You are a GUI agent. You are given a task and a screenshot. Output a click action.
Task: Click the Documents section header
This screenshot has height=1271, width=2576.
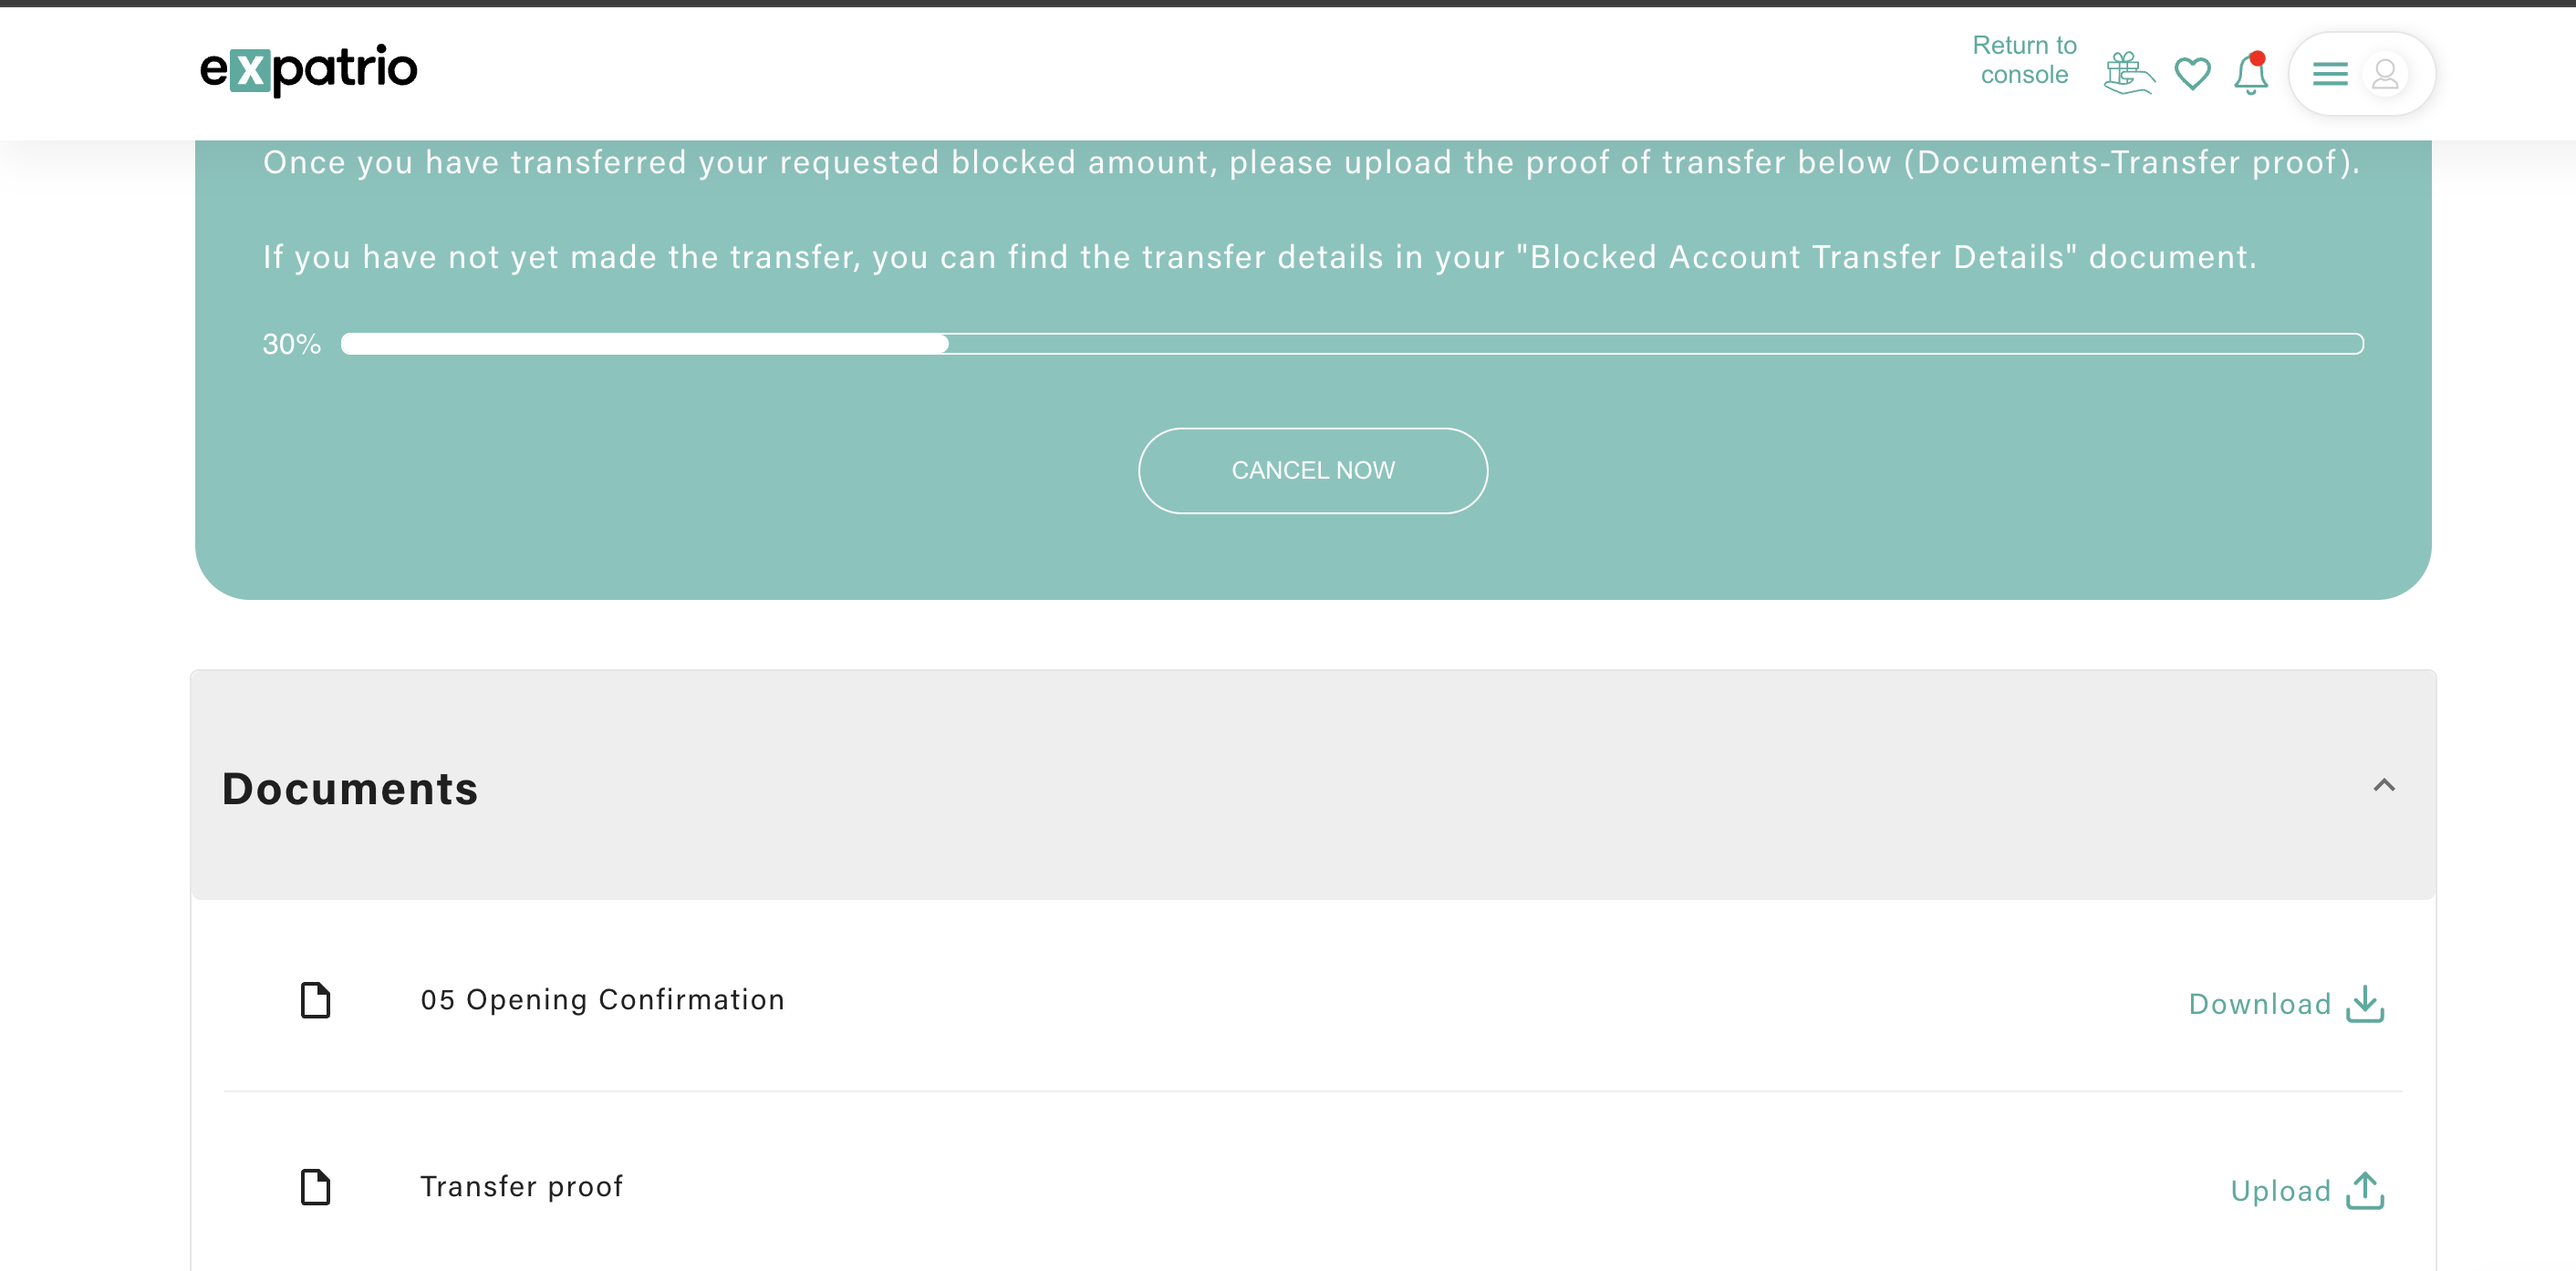(x=1313, y=785)
